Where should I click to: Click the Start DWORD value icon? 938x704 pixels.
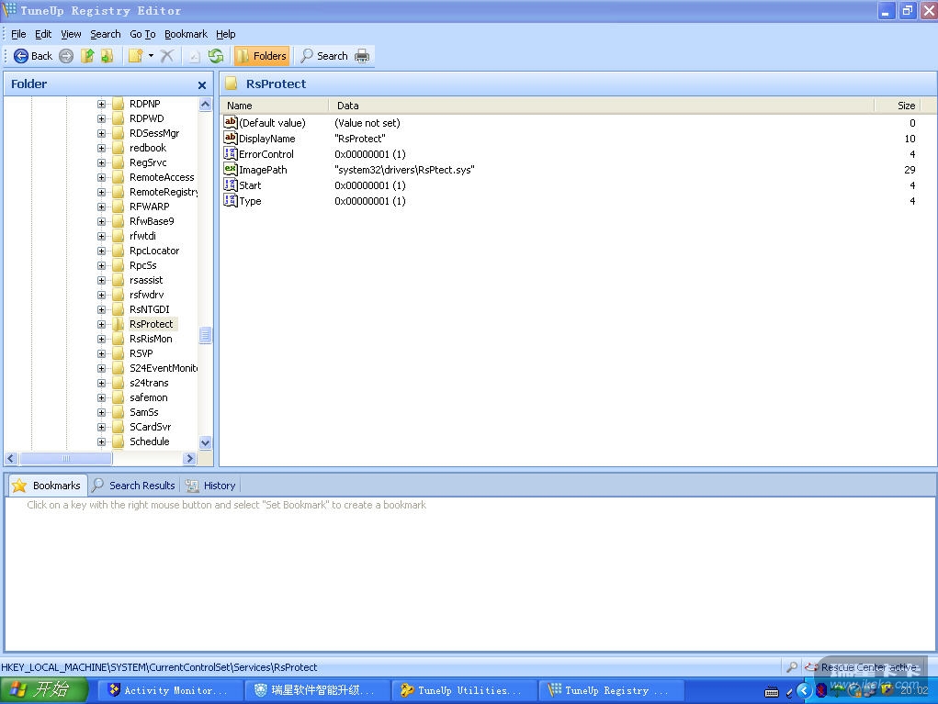pos(231,184)
